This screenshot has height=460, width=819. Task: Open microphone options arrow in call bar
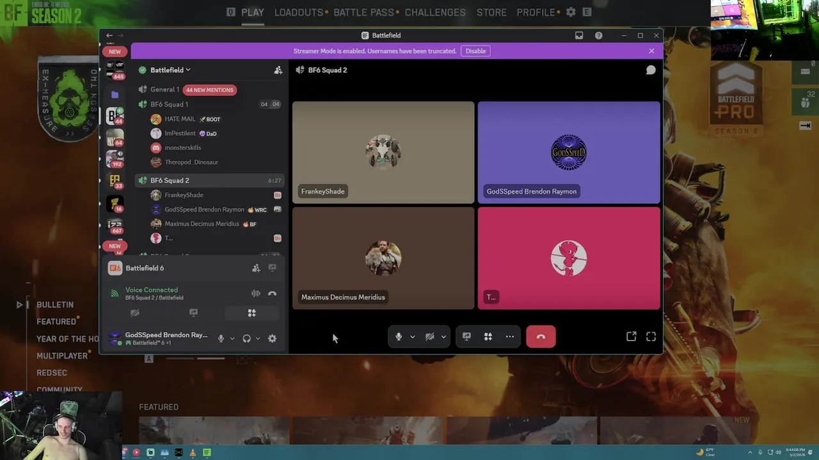point(413,337)
